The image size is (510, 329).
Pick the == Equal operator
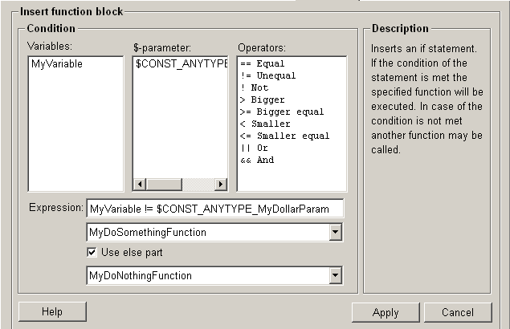coord(262,63)
